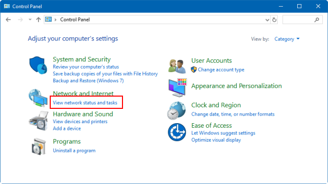Go up one level with up arrow
Image resolution: width=328 pixels, height=184 pixels.
[38, 19]
